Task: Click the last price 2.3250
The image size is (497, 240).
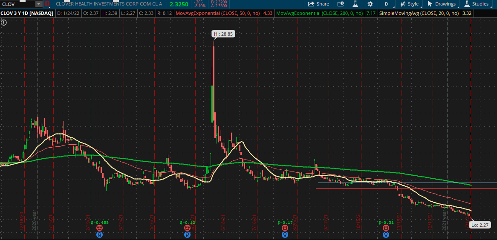Action: click(179, 4)
